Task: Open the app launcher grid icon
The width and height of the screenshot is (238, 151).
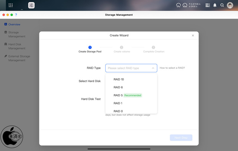Action: tap(10, 5)
